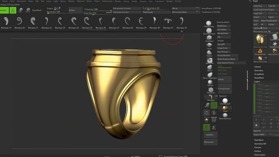279x157 pixels.
Task: Select the Baroque 23 brush
Action: tap(60, 22)
